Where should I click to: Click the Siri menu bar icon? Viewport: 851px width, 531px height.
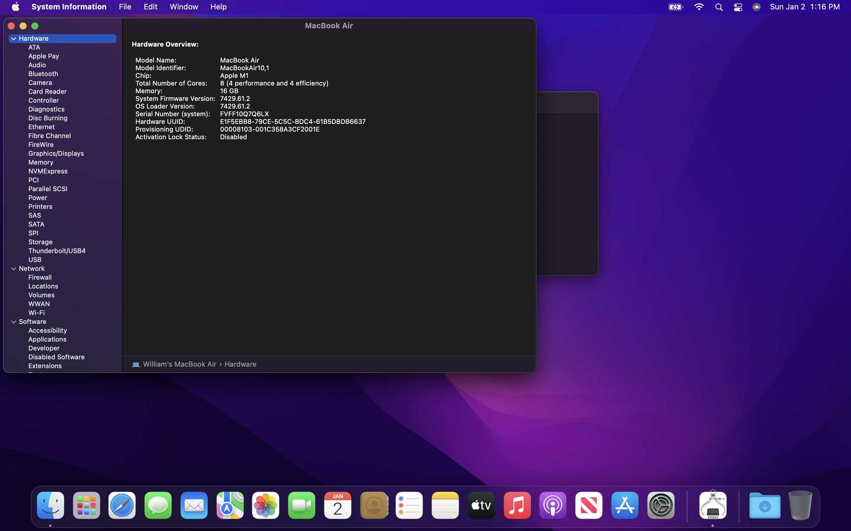click(x=756, y=7)
